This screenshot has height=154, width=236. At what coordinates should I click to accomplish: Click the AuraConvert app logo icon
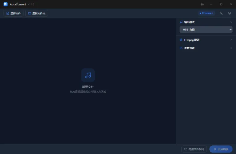pyautogui.click(x=6, y=4)
